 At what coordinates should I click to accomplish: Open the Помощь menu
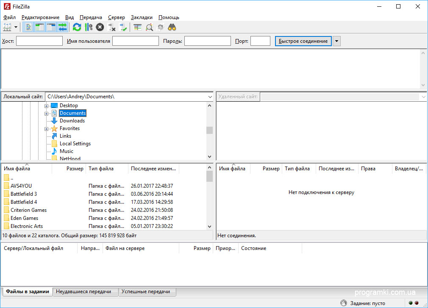[x=169, y=17]
